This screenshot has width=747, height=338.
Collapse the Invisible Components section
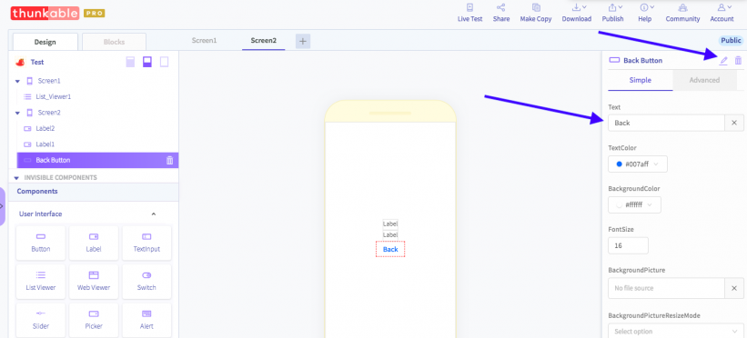tap(16, 178)
